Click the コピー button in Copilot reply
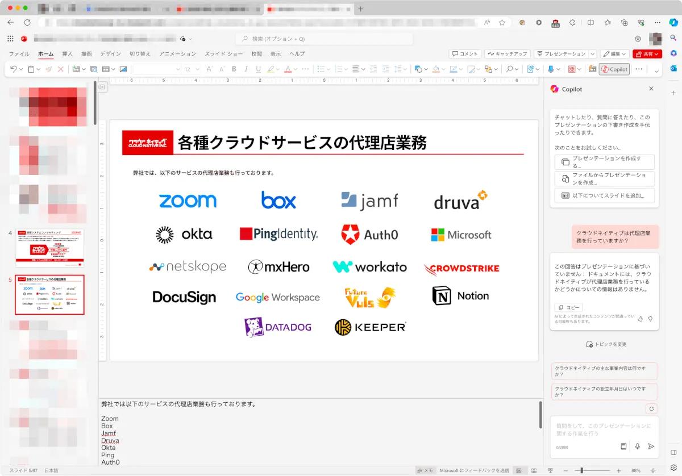Image resolution: width=682 pixels, height=476 pixels. pos(569,307)
